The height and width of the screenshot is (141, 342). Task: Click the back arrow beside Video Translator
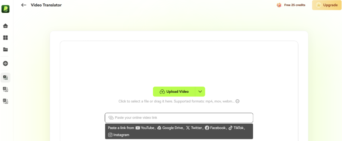[x=23, y=5]
